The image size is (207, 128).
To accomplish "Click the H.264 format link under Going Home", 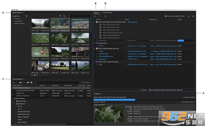I will click(101, 46).
